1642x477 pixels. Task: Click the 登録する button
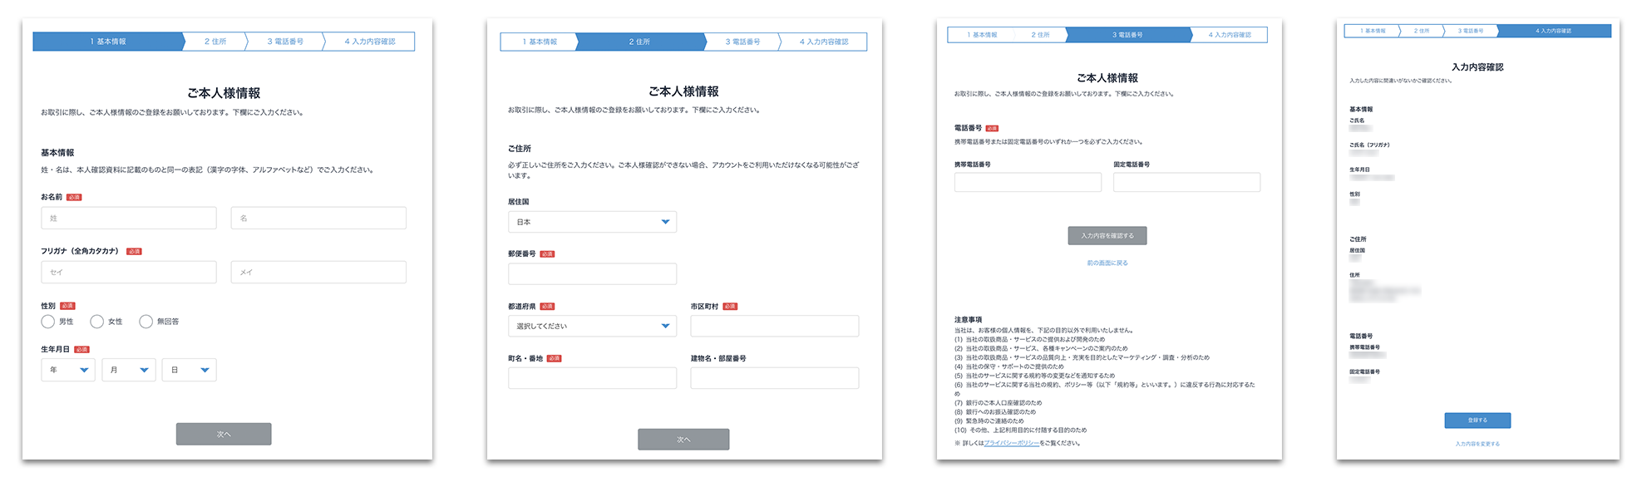tap(1477, 420)
